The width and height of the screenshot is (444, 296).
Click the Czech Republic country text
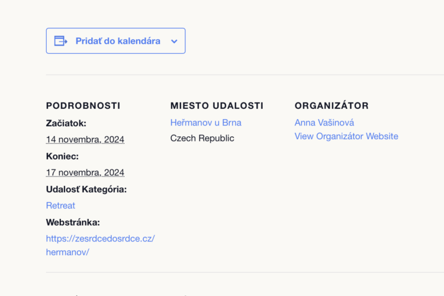click(202, 138)
